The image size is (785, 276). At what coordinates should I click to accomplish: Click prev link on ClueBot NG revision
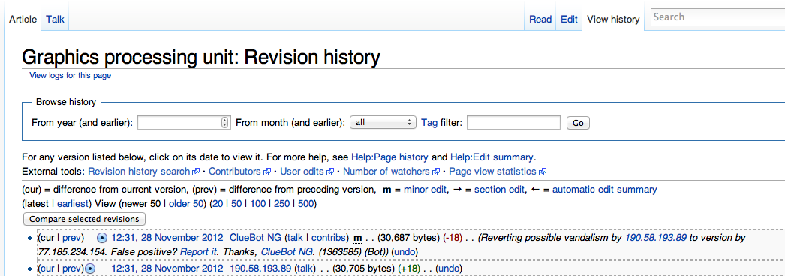tap(71, 237)
